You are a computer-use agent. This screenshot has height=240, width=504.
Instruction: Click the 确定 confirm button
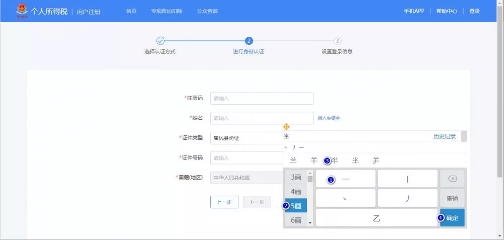point(452,218)
